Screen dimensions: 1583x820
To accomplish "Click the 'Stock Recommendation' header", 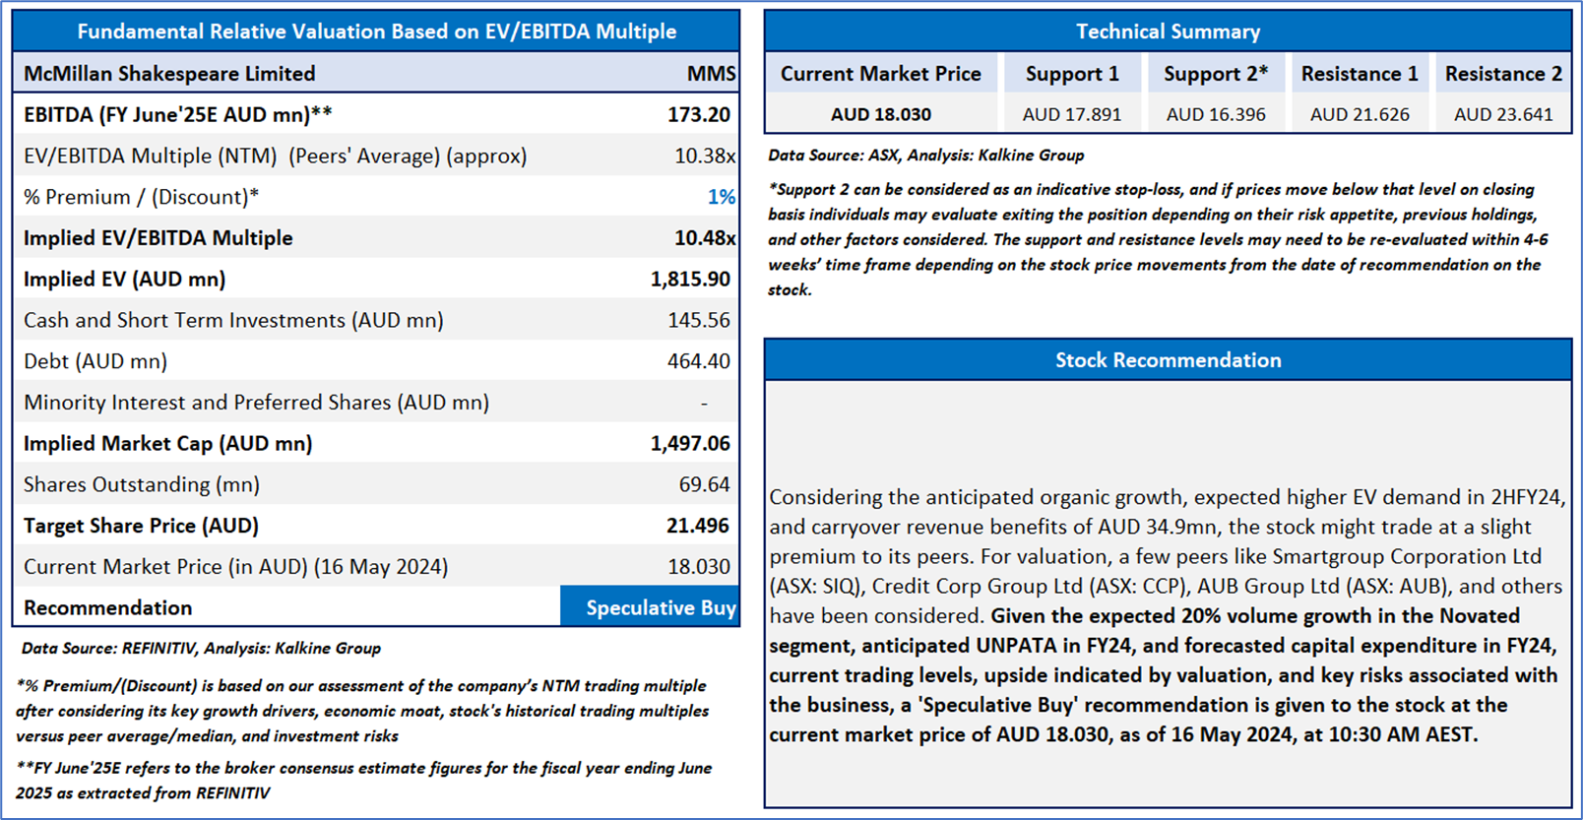I will [x=1168, y=360].
